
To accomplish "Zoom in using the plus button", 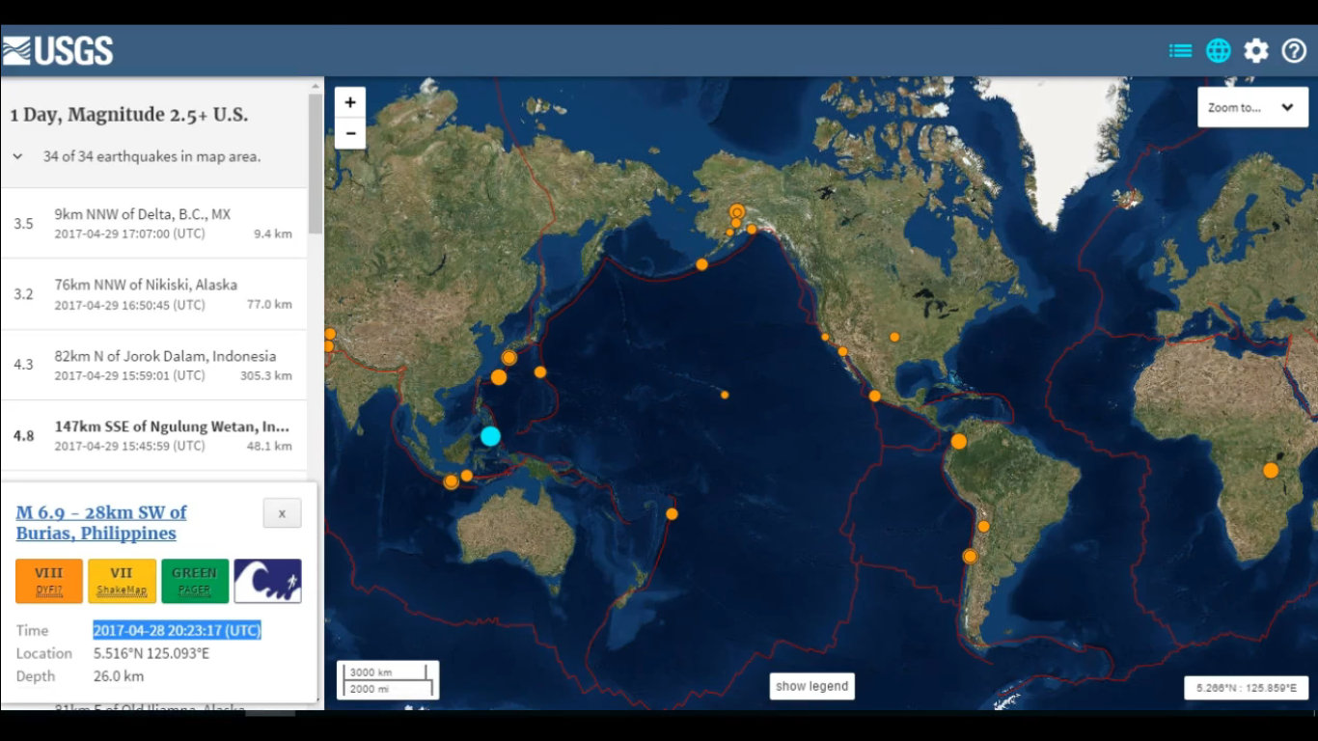I will pos(350,101).
